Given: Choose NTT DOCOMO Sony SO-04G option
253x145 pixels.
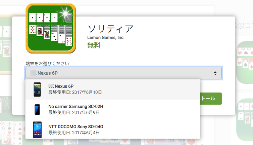Looking at the screenshot, I should pyautogui.click(x=75, y=126).
